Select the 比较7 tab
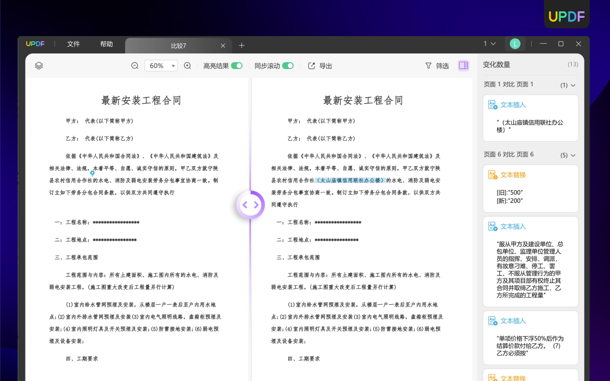The height and width of the screenshot is (381, 610). pos(178,46)
